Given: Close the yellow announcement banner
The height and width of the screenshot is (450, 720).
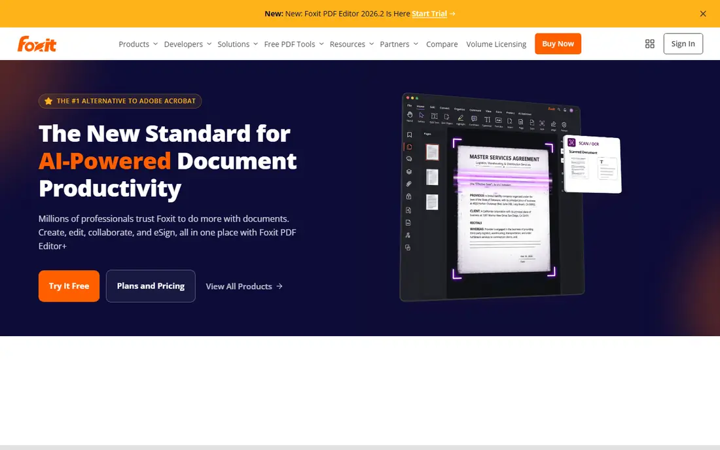Looking at the screenshot, I should [x=702, y=14].
